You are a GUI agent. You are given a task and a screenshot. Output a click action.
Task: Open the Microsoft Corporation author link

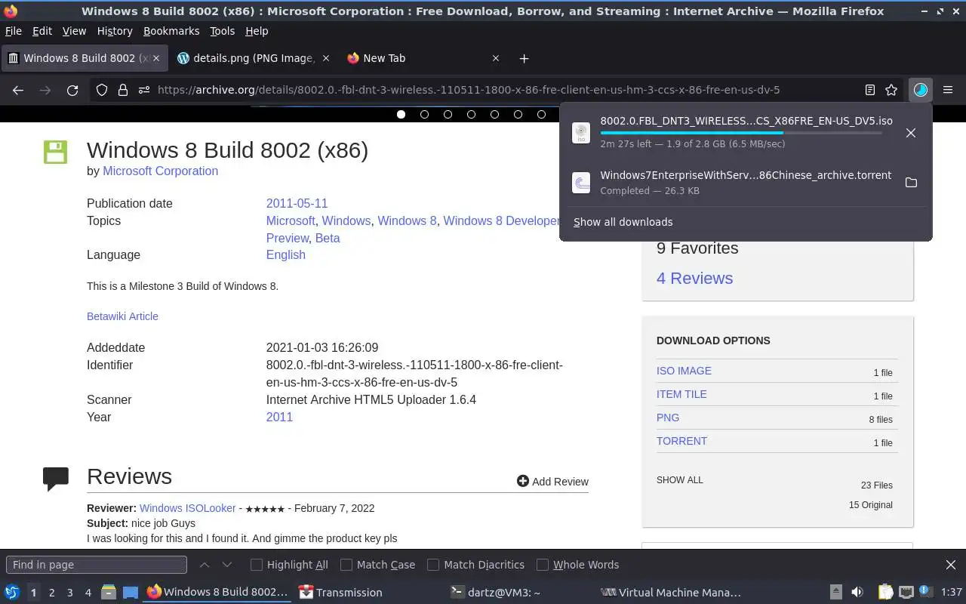coord(160,171)
